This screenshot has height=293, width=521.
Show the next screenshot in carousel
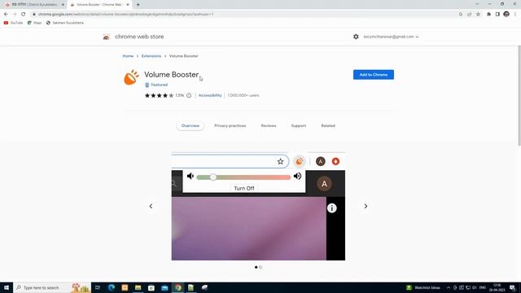tap(366, 206)
